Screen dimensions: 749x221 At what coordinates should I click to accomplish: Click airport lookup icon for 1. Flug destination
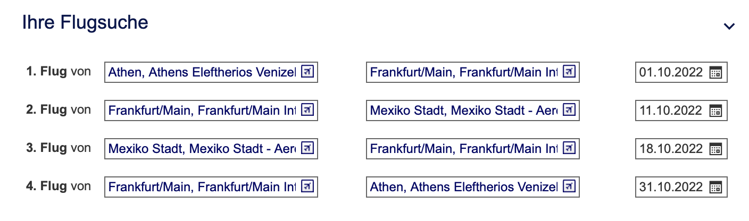point(569,72)
